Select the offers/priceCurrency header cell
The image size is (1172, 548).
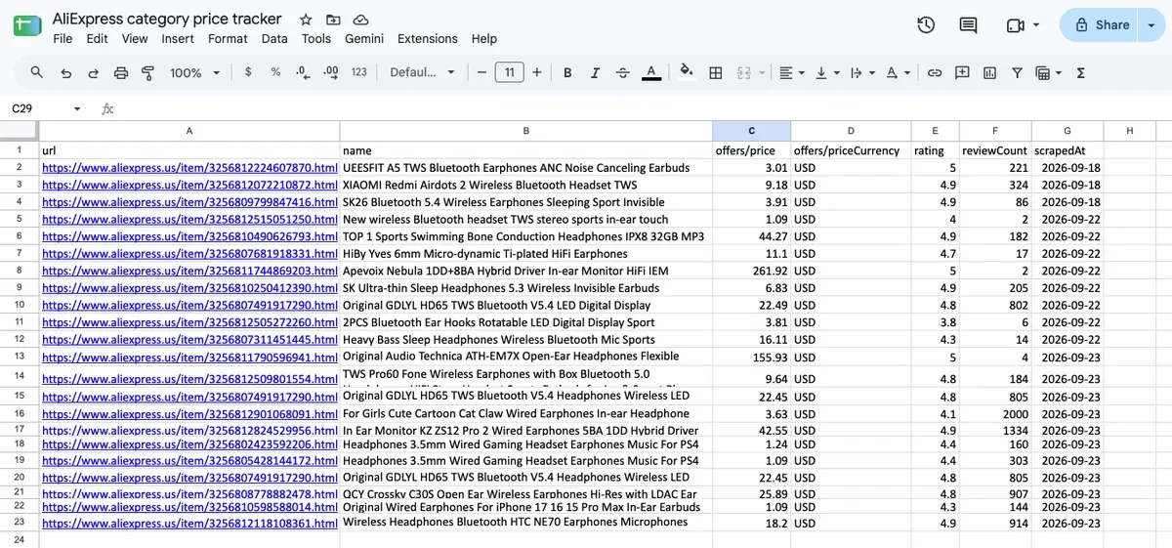tap(851, 150)
